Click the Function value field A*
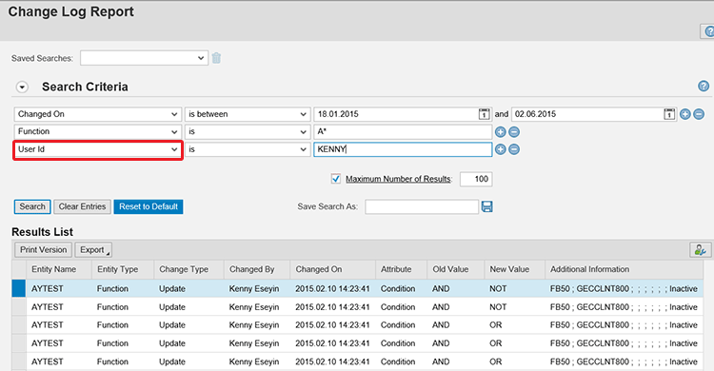The width and height of the screenshot is (714, 371). (403, 131)
